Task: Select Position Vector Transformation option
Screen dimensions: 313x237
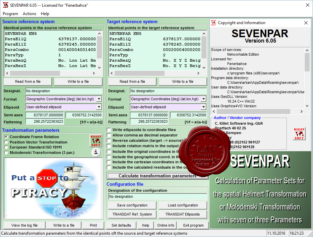Action: click(x=6, y=142)
